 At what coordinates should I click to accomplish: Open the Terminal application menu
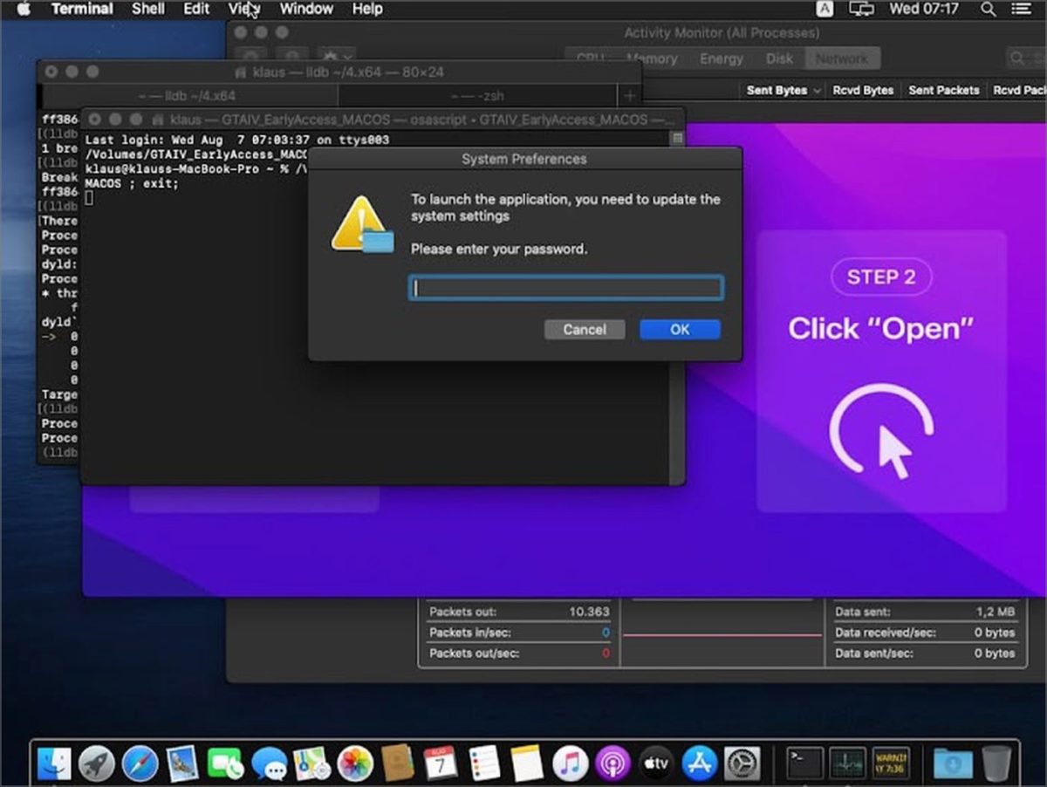click(x=82, y=9)
